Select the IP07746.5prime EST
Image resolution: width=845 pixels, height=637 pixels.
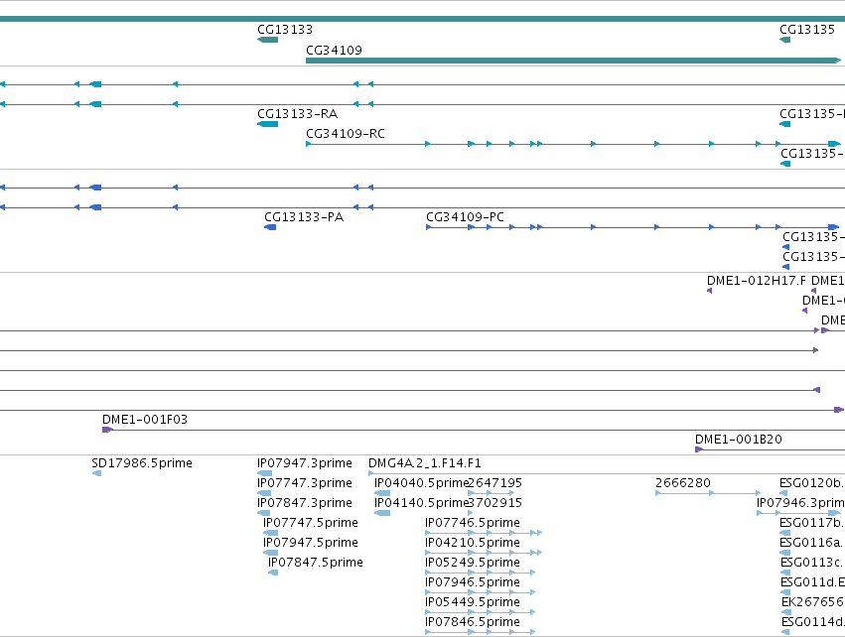click(x=484, y=533)
